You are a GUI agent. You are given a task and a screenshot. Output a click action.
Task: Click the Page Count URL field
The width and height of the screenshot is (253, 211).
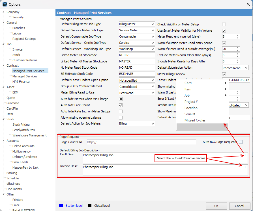point(141,142)
